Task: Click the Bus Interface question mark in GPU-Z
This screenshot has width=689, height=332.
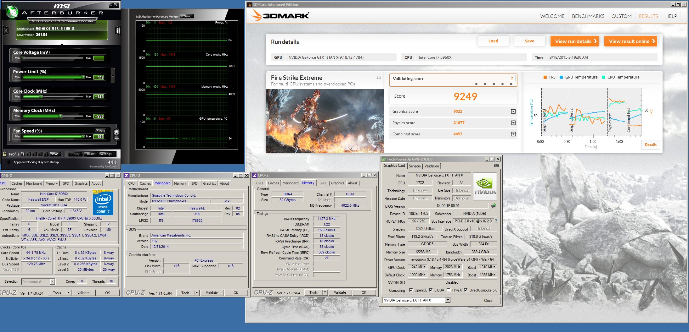Action: 496,221
